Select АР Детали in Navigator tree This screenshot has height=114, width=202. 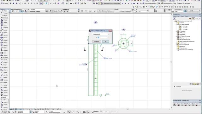click(181, 35)
